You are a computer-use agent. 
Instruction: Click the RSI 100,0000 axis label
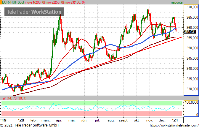coord(192,102)
